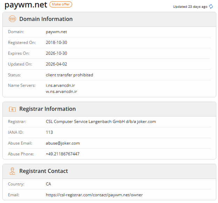Click the client transfer prohibited status

click(x=70, y=75)
